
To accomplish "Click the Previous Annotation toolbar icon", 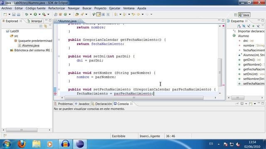I will (124, 14).
